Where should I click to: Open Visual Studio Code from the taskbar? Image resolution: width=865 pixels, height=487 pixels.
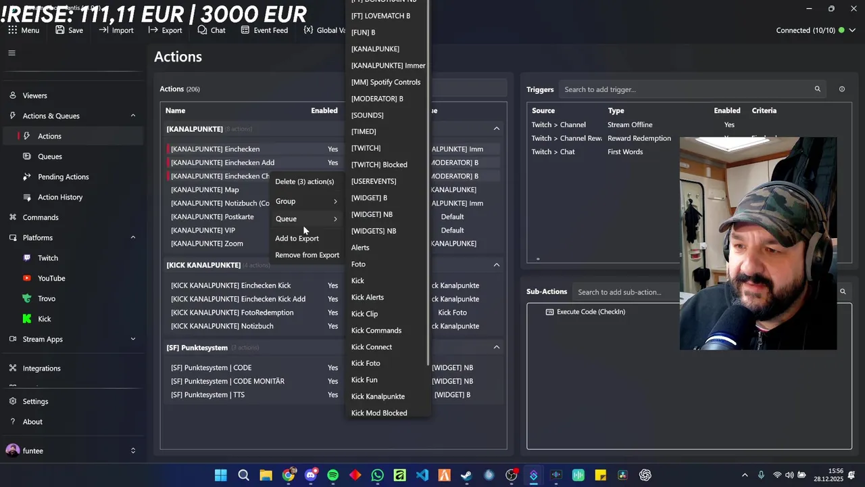coord(422,476)
